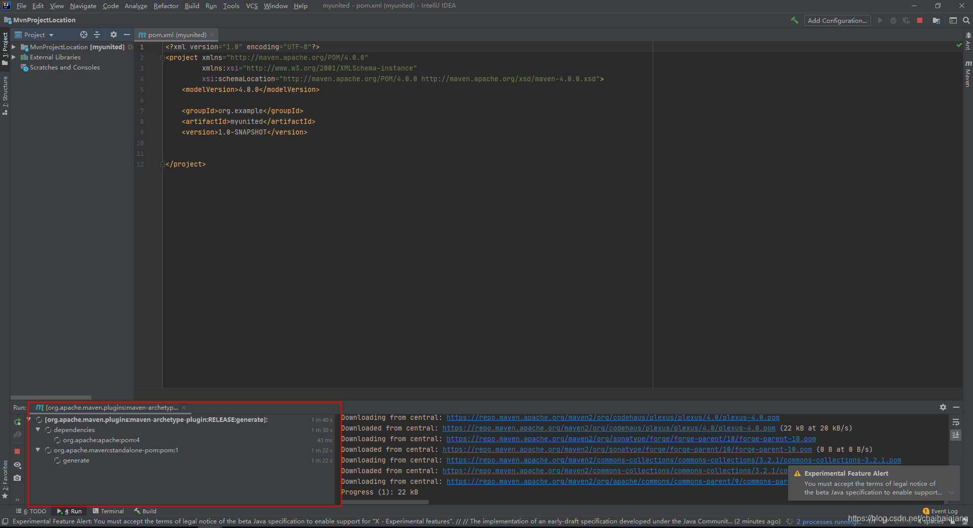
Task: Toggle the Z: Structure side tab
Action: pos(5,95)
